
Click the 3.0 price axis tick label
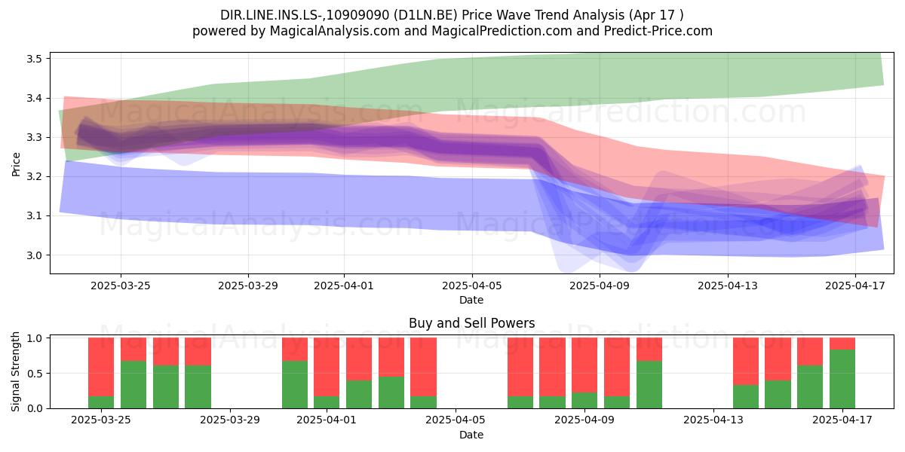pos(35,255)
